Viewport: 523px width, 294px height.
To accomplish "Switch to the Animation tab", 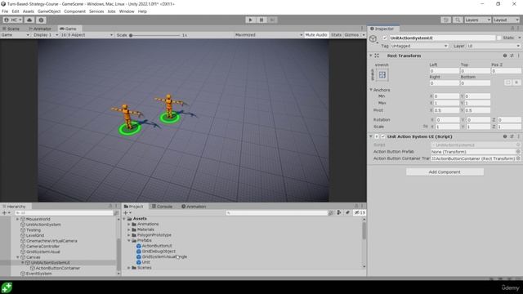I will [x=194, y=207].
